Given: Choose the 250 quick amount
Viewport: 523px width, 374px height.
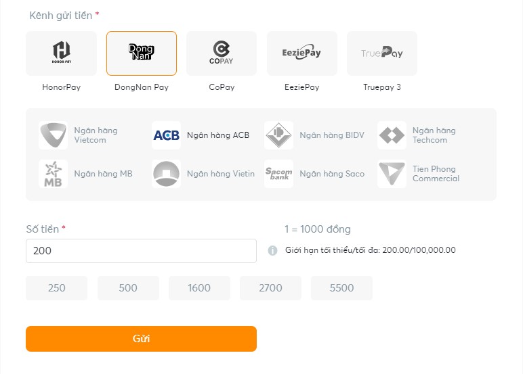Looking at the screenshot, I should pyautogui.click(x=57, y=288).
